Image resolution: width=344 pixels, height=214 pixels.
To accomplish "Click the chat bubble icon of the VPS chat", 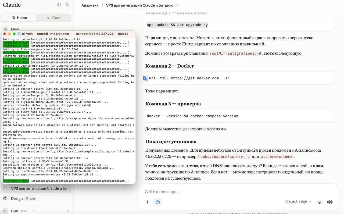I will (5, 188).
